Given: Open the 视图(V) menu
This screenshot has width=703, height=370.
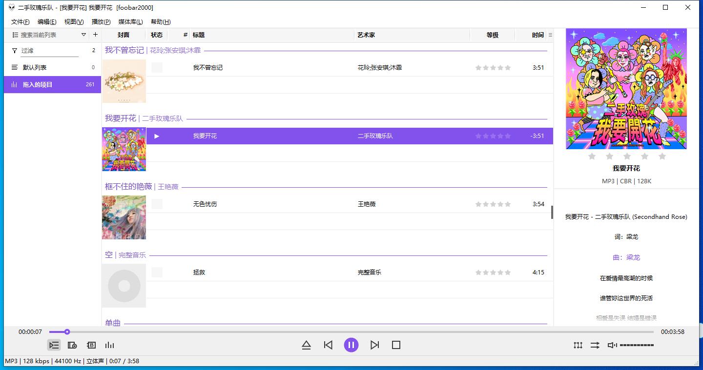Looking at the screenshot, I should [x=74, y=22].
